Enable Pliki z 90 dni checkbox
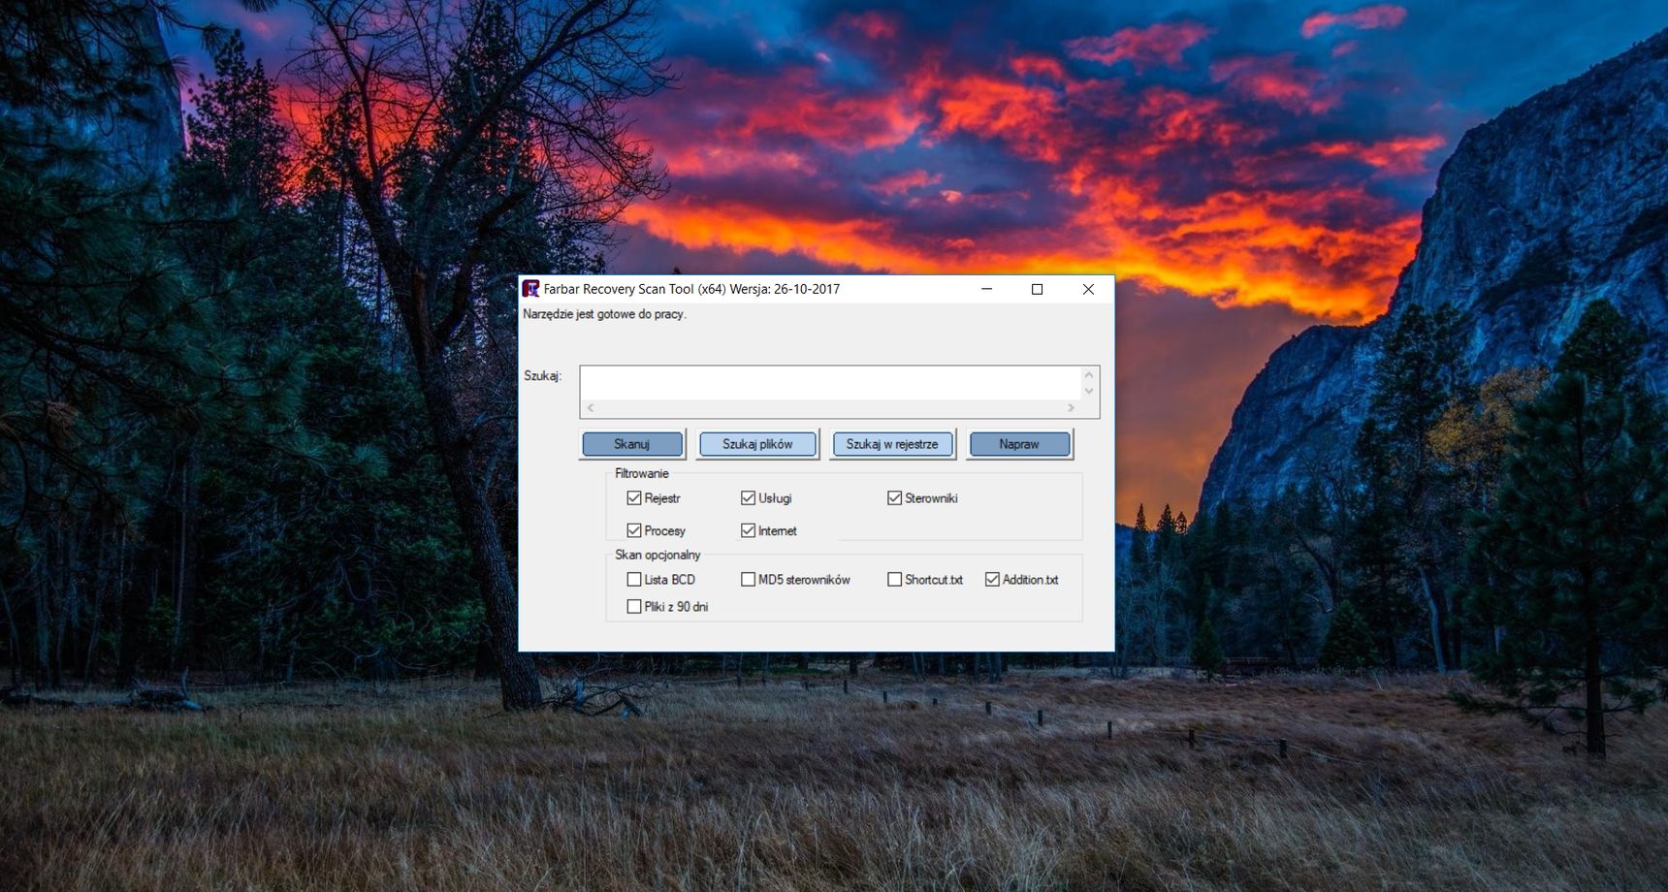Screen dimensions: 1668x892 click(634, 607)
